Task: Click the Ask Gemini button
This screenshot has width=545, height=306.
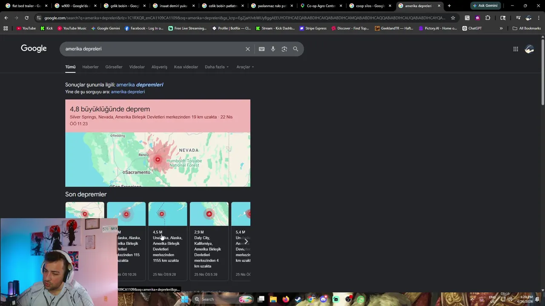Action: (485, 6)
